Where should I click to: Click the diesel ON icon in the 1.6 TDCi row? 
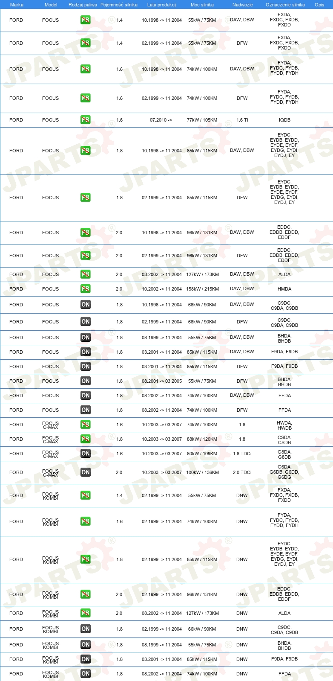pyautogui.click(x=86, y=454)
